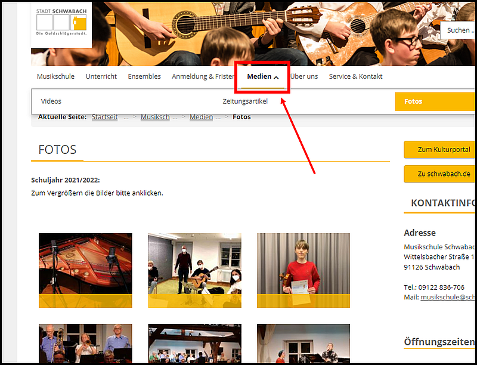The width and height of the screenshot is (477, 365).
Task: Collapse the Medien menu chevron
Action: pos(276,78)
